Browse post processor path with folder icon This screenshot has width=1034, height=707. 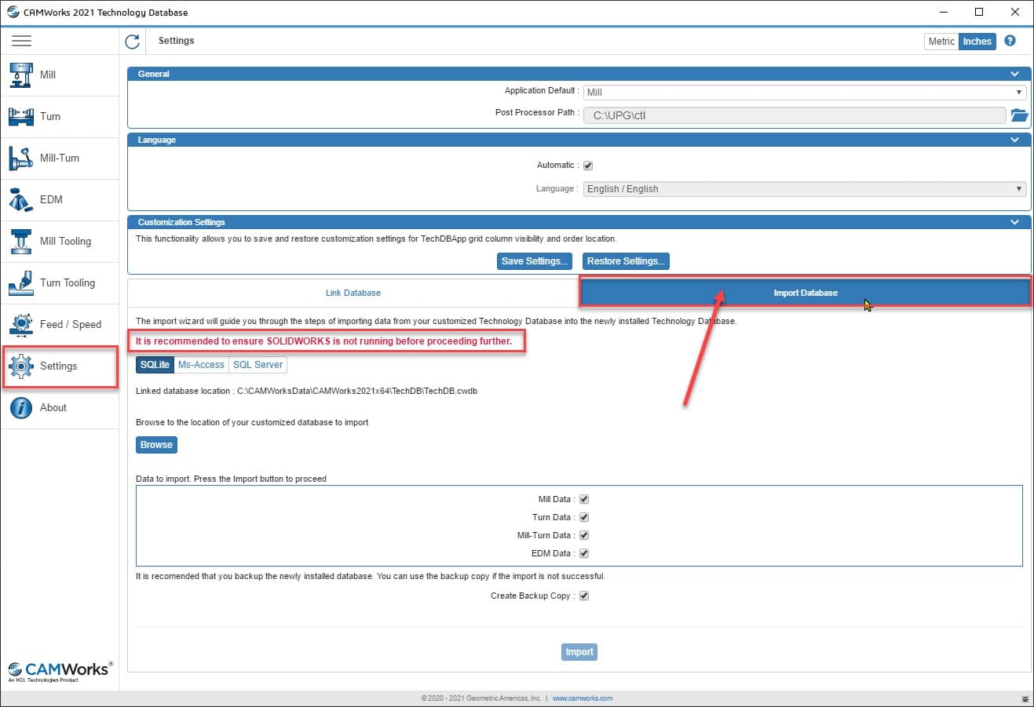(x=1019, y=115)
